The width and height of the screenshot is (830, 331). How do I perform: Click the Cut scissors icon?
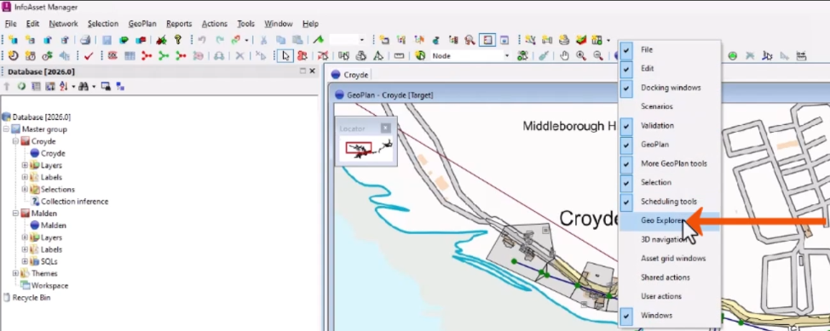click(x=263, y=40)
